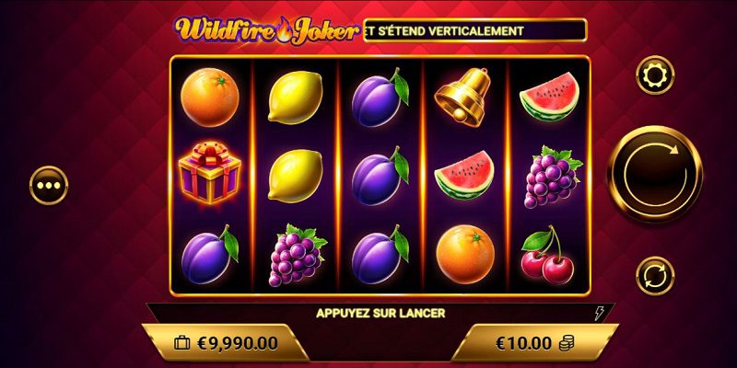Viewport: 737px width, 368px height.
Task: Click the Wildfire Joker logo
Action: tap(266, 30)
